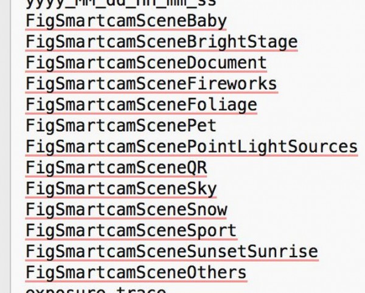Viewport: 365px width, 293px height.
Task: Click the word Sunrise in SunsetSunrise
Action: [x=282, y=251]
